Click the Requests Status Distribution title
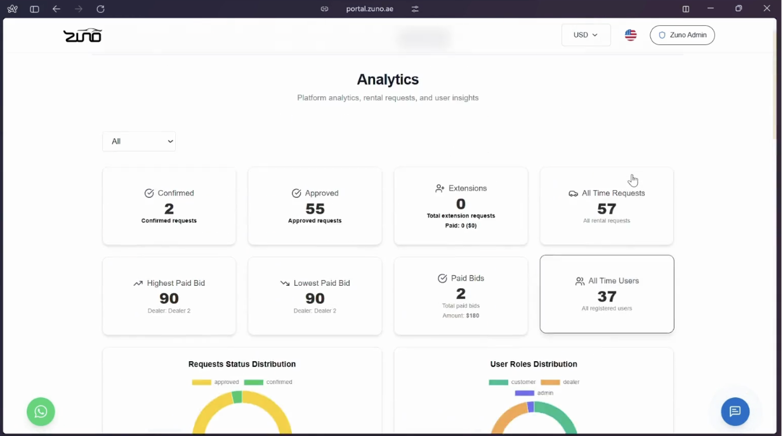 (x=242, y=364)
